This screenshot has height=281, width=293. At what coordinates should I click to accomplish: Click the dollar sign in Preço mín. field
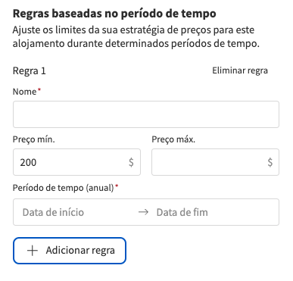(x=131, y=162)
